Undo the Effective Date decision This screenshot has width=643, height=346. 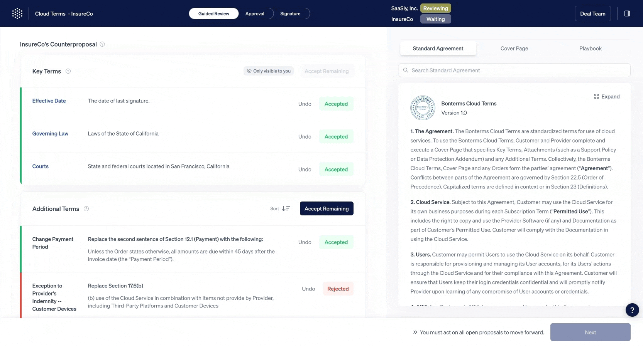(305, 104)
